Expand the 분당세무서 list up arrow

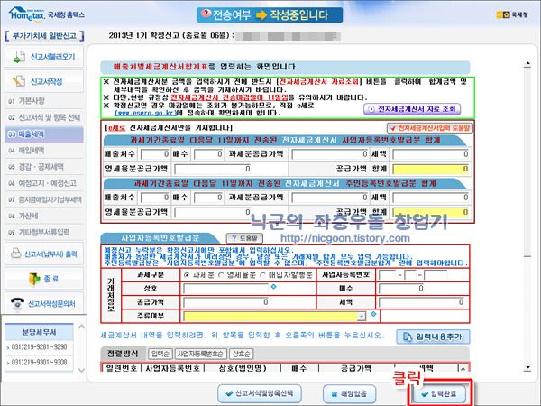pos(81,327)
